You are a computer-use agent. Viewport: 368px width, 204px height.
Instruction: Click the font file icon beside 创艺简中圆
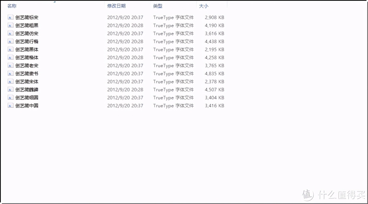(x=10, y=106)
